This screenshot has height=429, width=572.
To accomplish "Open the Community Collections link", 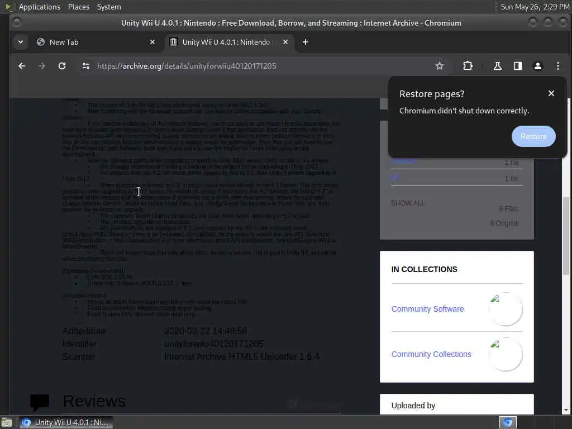I will [431, 354].
